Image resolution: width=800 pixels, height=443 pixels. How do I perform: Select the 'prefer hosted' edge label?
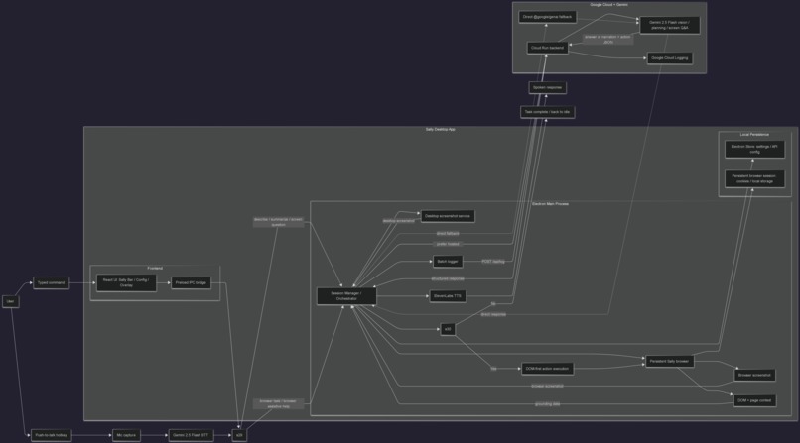pos(448,244)
